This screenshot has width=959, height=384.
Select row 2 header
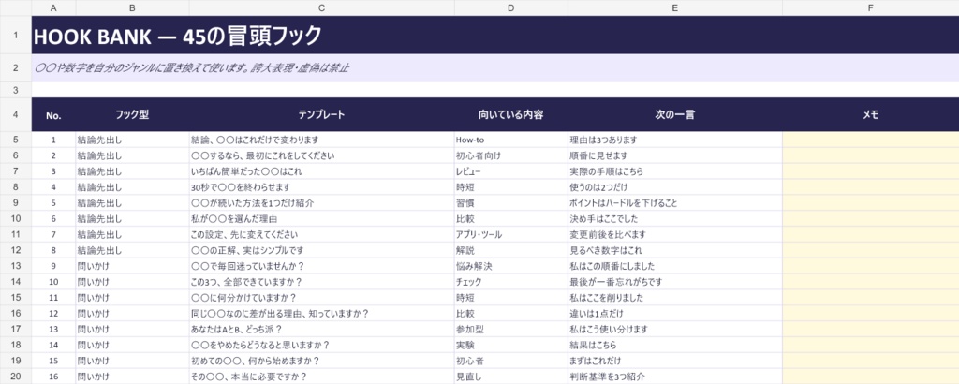click(16, 67)
